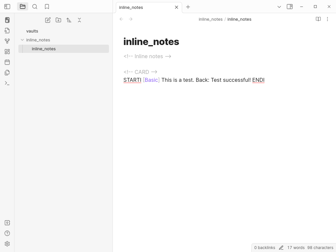Switch to the Bookmarks tab
336x252 pixels.
click(x=47, y=7)
